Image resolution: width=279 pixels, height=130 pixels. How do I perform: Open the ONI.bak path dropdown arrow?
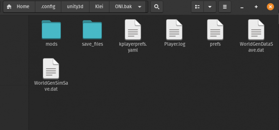[139, 7]
